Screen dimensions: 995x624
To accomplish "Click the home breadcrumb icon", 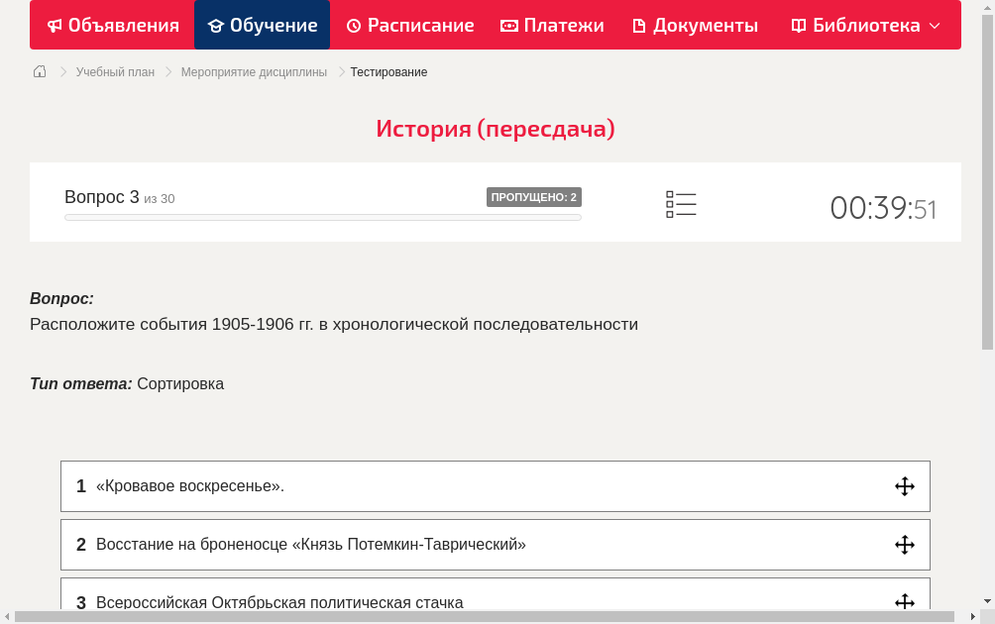I will pos(40,71).
